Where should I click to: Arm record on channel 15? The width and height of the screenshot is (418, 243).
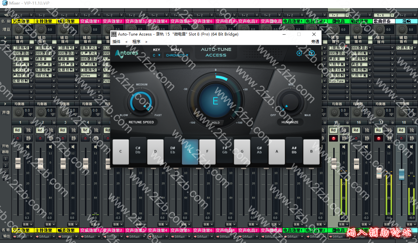tap(333, 138)
